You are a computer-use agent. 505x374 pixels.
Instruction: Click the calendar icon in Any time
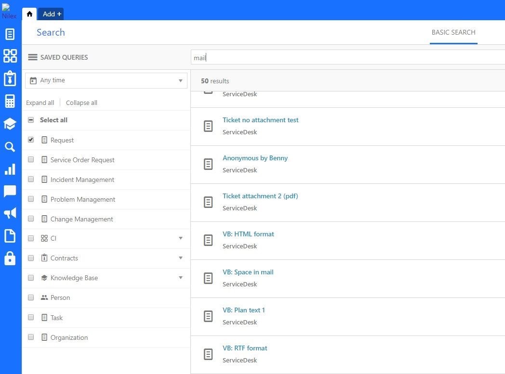[33, 80]
